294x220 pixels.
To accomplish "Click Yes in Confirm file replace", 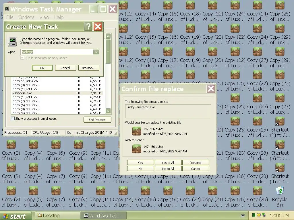I will (140, 163).
